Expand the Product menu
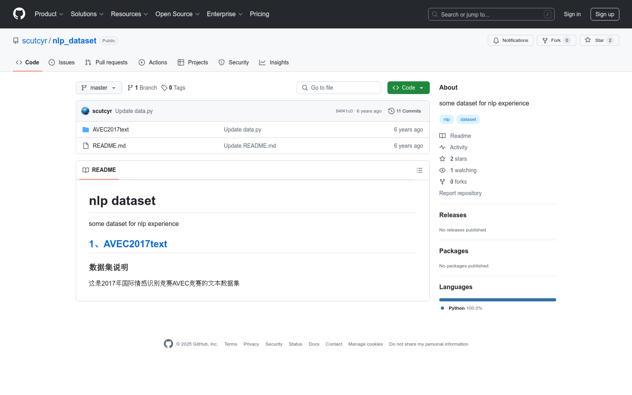This screenshot has width=632, height=395. point(49,14)
